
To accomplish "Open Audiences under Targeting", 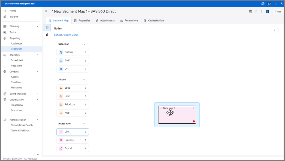I will (x=17, y=44).
